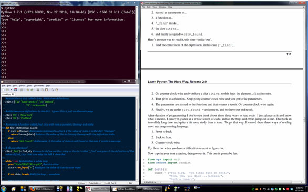Open the Search menu in gedit

coord(22,86)
